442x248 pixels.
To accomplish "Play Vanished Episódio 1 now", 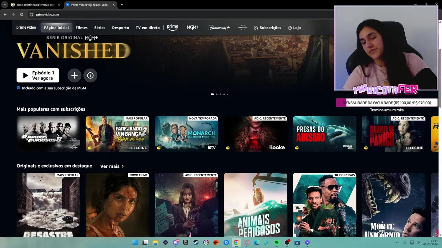I will point(38,75).
